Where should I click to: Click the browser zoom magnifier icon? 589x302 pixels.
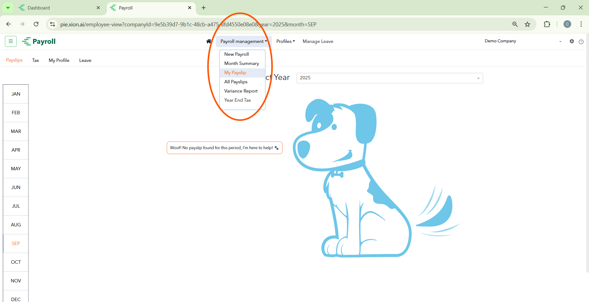pyautogui.click(x=515, y=24)
